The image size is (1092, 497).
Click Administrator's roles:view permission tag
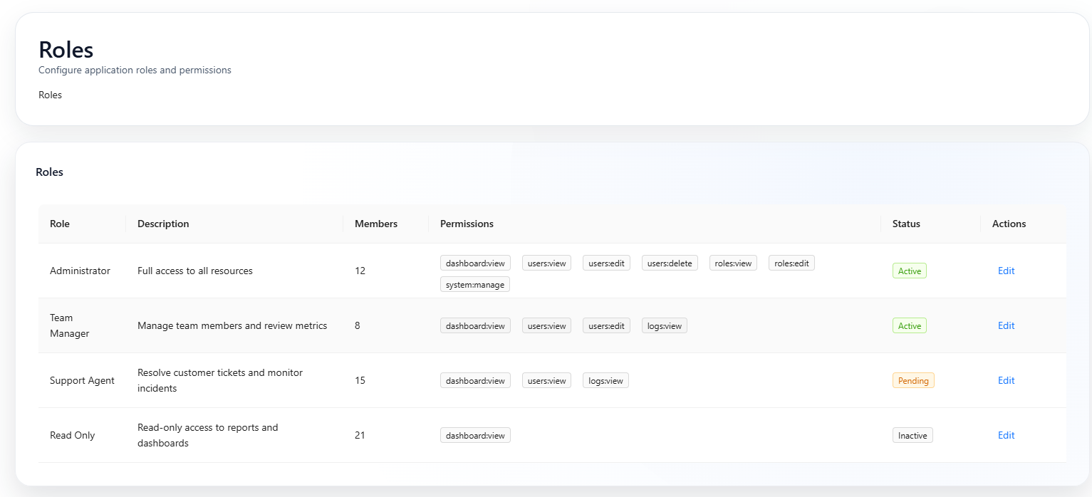pos(733,263)
